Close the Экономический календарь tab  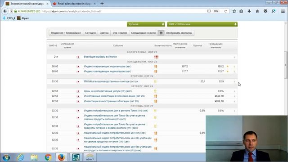pyautogui.click(x=47, y=4)
